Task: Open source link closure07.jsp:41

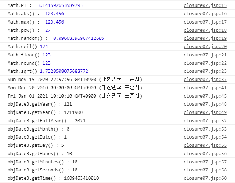Action: (205, 88)
